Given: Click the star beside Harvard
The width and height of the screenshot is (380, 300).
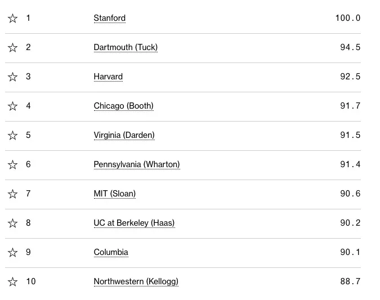Looking at the screenshot, I should [x=12, y=77].
